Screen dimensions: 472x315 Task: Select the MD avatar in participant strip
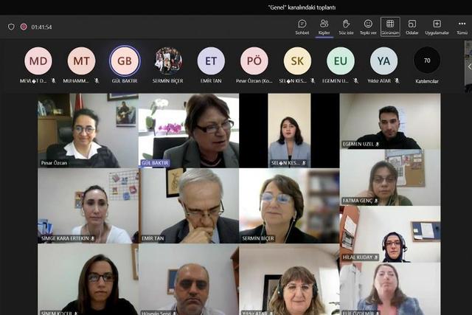[x=38, y=60]
